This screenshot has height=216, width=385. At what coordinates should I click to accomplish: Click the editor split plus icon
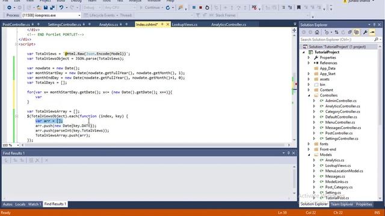pos(294,31)
